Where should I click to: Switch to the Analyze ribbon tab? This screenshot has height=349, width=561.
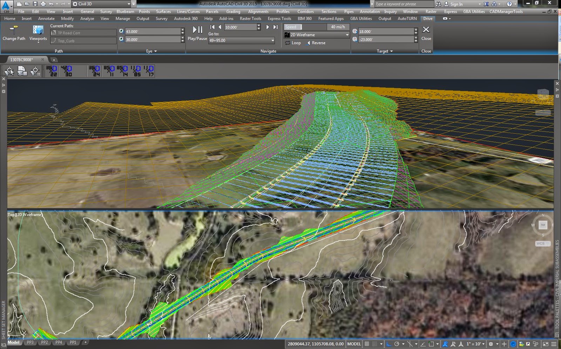[87, 19]
